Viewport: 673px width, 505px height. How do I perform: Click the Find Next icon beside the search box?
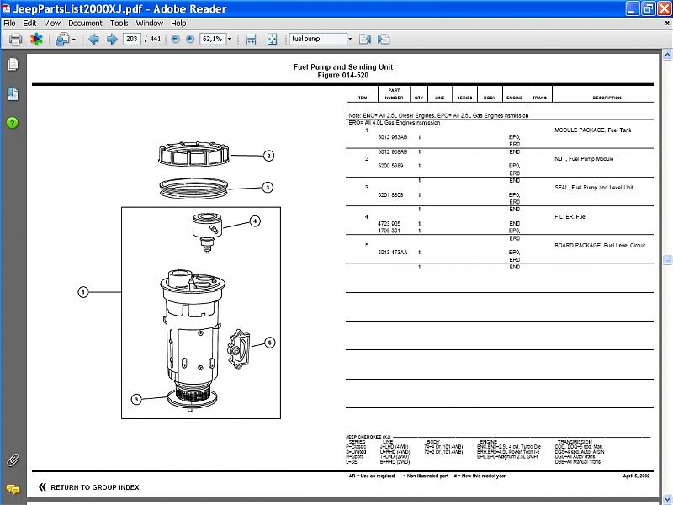point(384,39)
